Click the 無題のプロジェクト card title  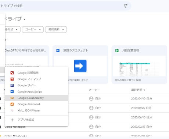76,50
